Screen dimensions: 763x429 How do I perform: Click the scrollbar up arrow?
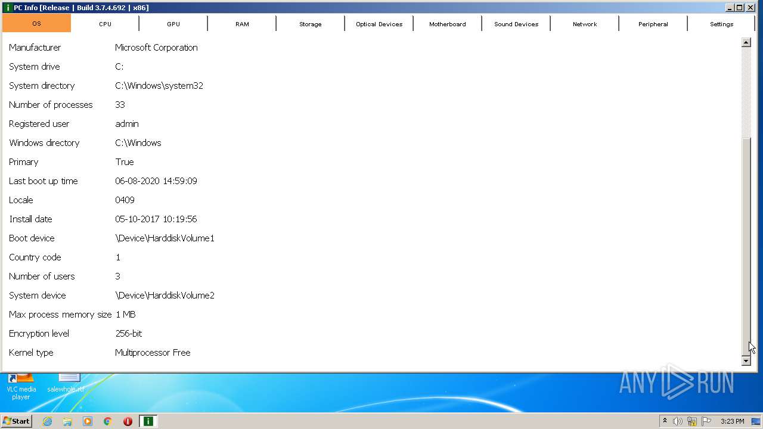(x=746, y=42)
